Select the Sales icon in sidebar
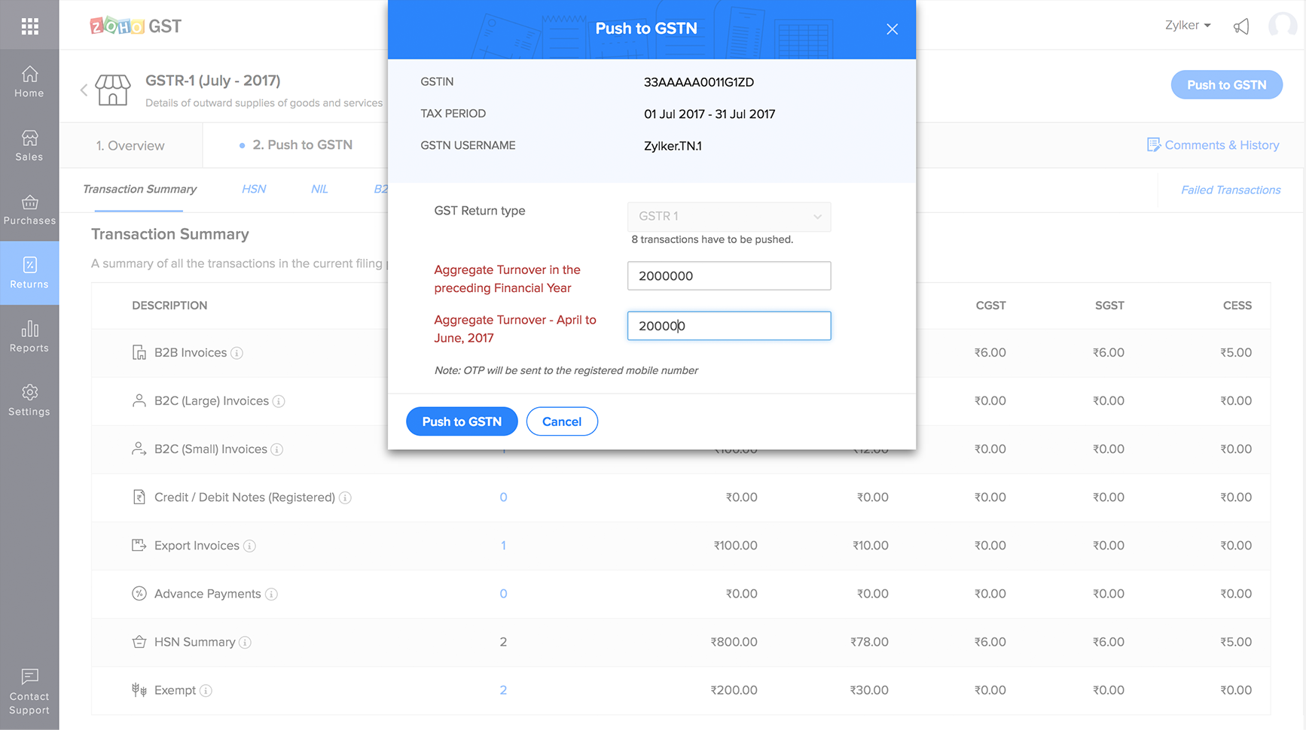The height and width of the screenshot is (730, 1306). (x=29, y=145)
